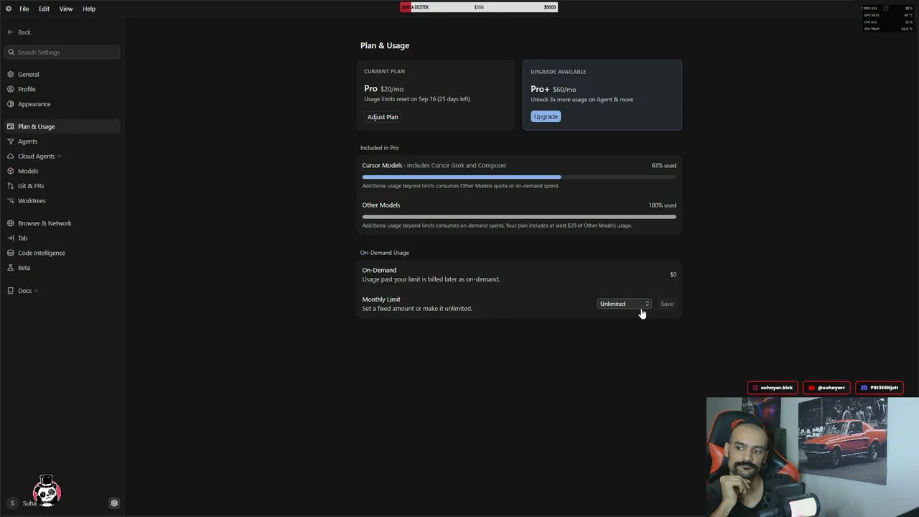Click the Cursor Models usage progress bar

click(519, 177)
